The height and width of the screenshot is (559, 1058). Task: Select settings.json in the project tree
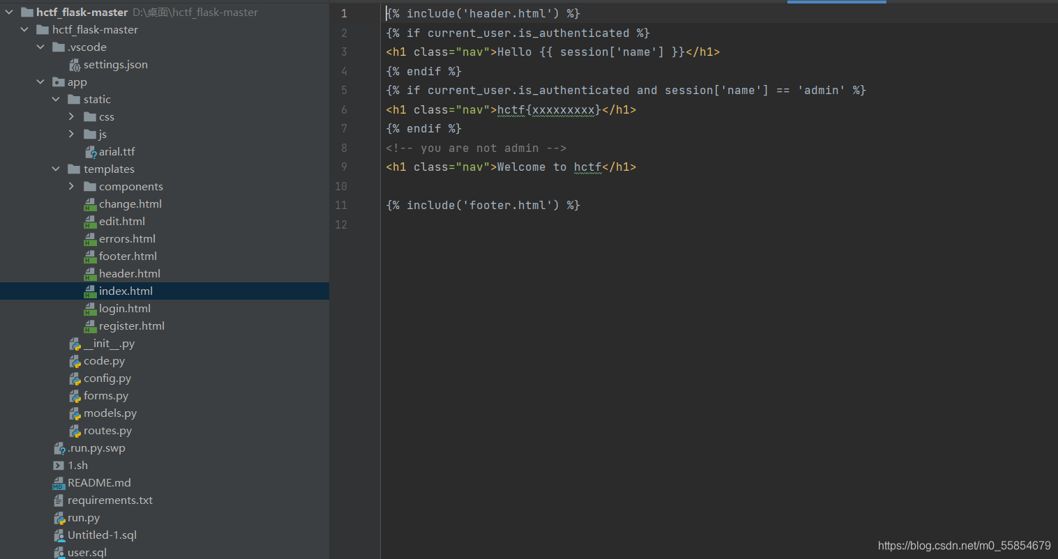116,64
